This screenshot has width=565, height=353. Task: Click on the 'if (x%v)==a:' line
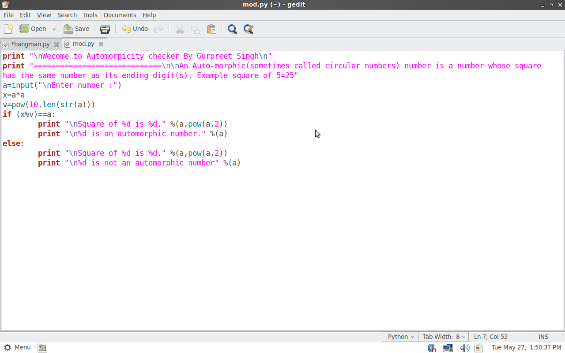point(29,114)
